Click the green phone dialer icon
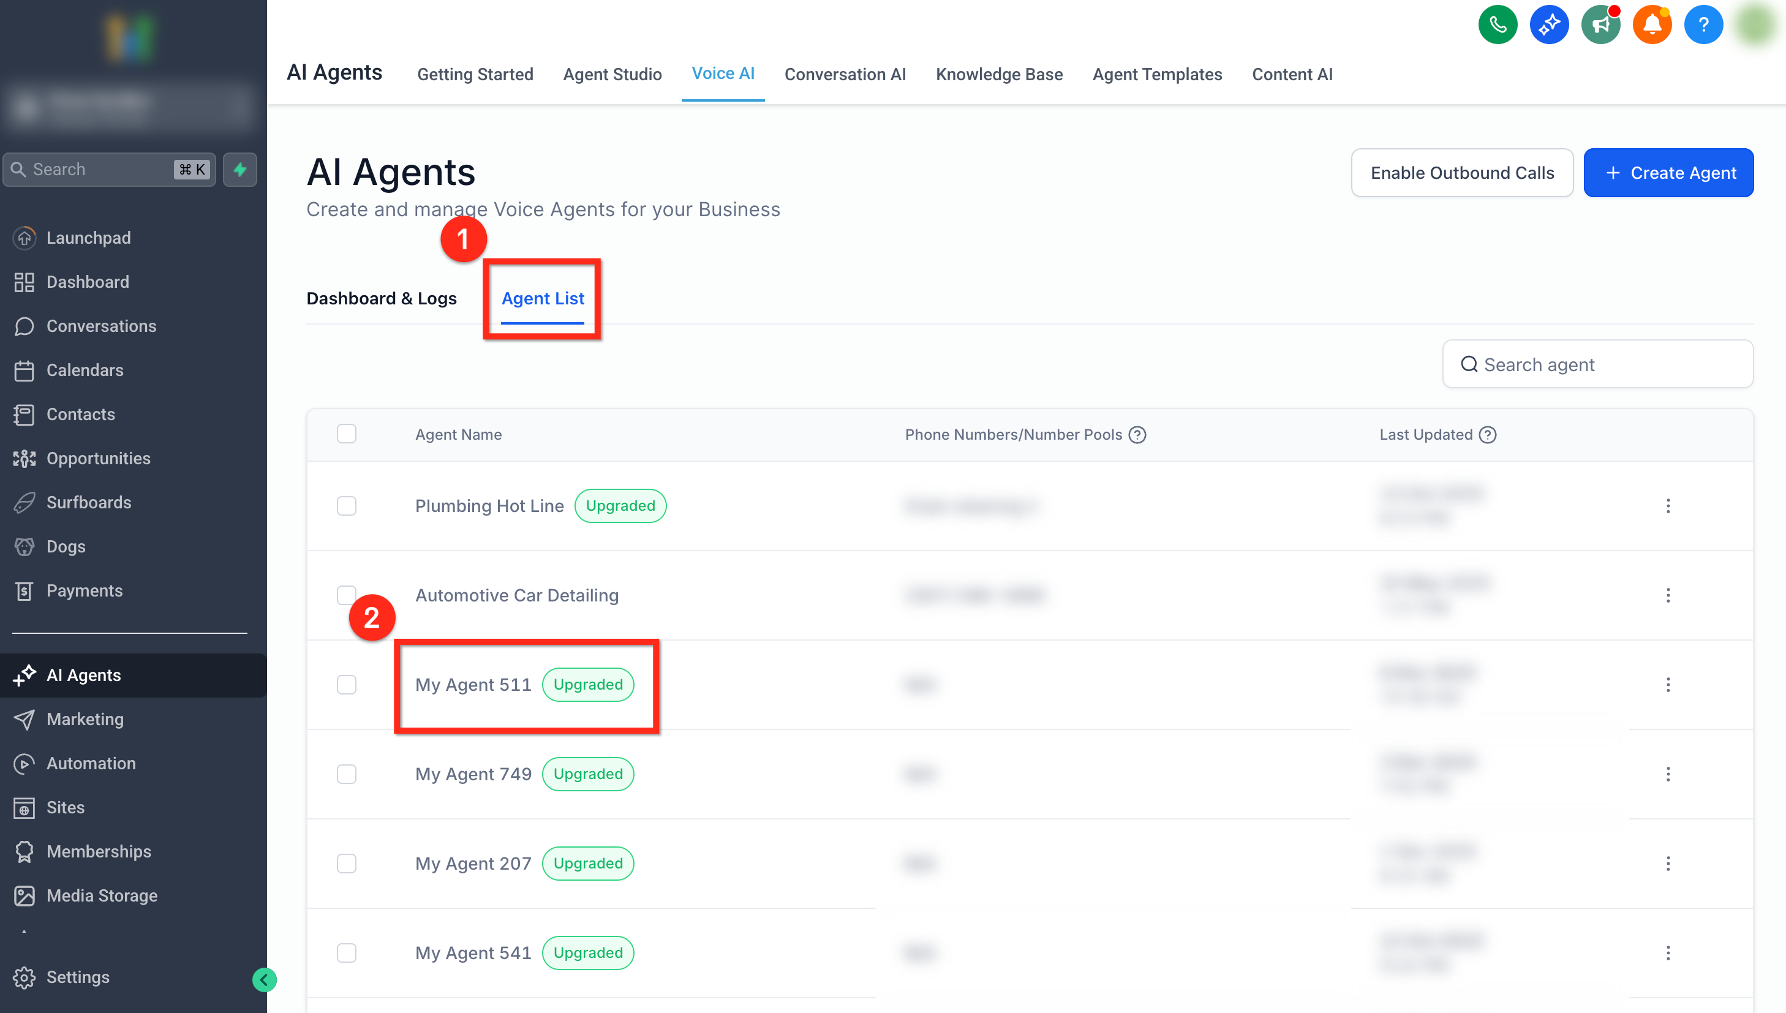 1498,25
